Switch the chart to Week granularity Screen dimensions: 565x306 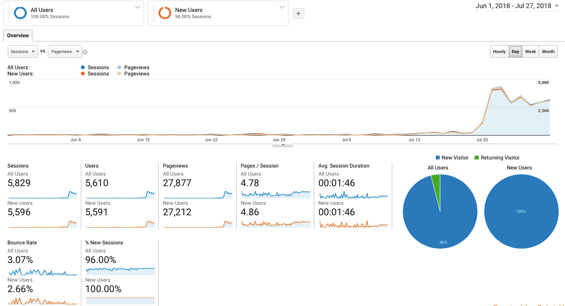point(530,52)
